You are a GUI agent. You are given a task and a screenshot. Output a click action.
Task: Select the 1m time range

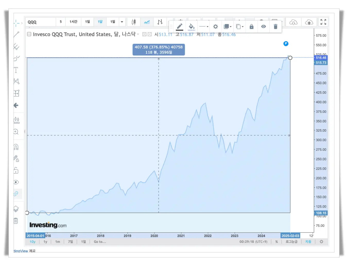click(58, 242)
